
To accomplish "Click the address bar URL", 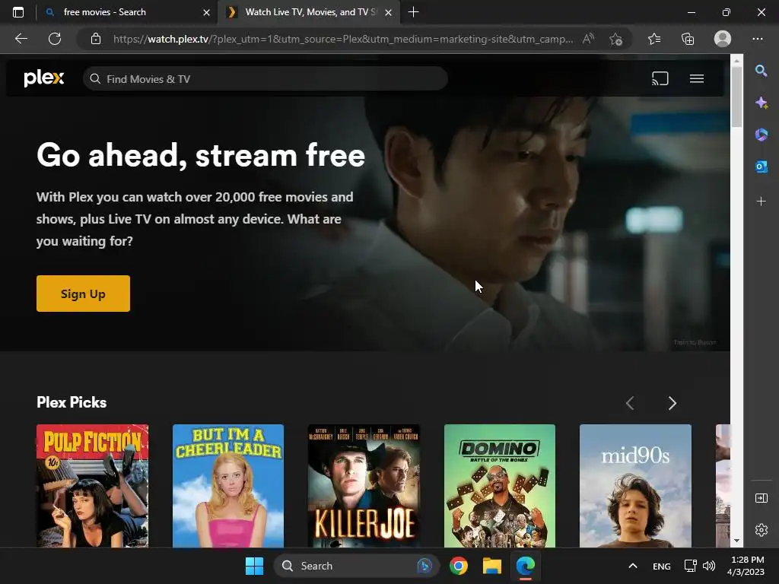I will 343,39.
